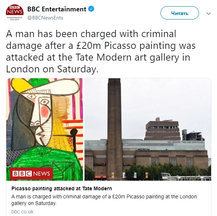Click the link card description text
Screen dimensions: 217x216
pyautogui.click(x=104, y=200)
